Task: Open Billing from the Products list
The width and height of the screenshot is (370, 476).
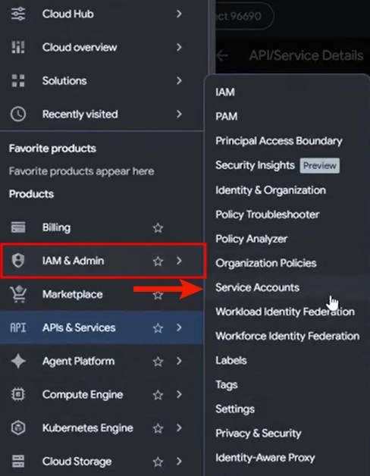Action: tap(56, 227)
